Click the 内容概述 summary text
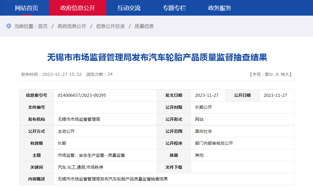The width and height of the screenshot is (313, 188). [113, 179]
